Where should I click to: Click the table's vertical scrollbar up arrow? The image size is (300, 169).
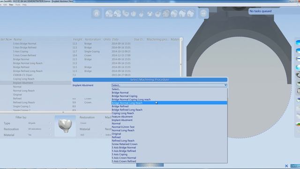(181, 39)
